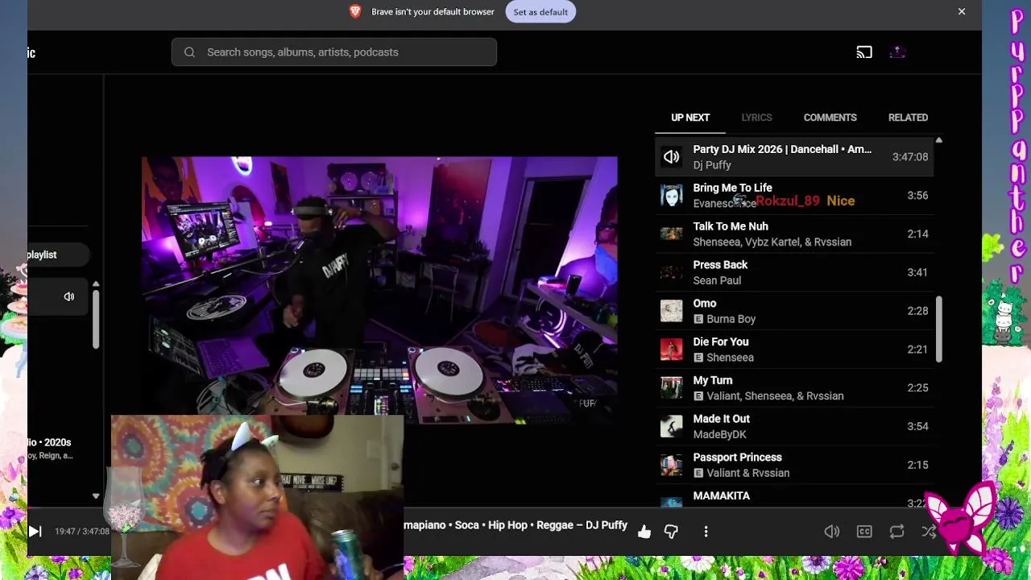Click the current song title in the player bar

pyautogui.click(x=515, y=525)
